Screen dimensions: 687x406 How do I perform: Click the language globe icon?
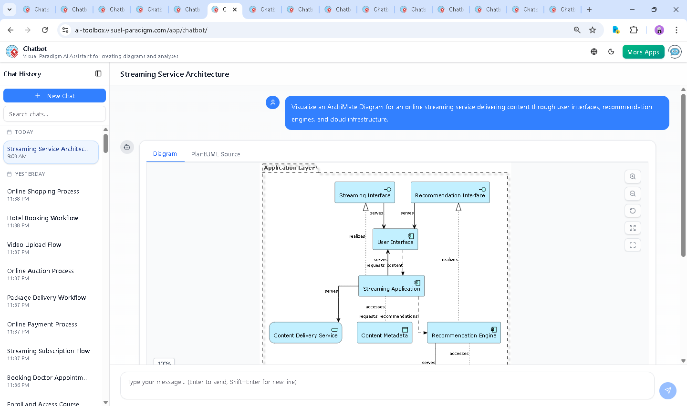(x=593, y=51)
